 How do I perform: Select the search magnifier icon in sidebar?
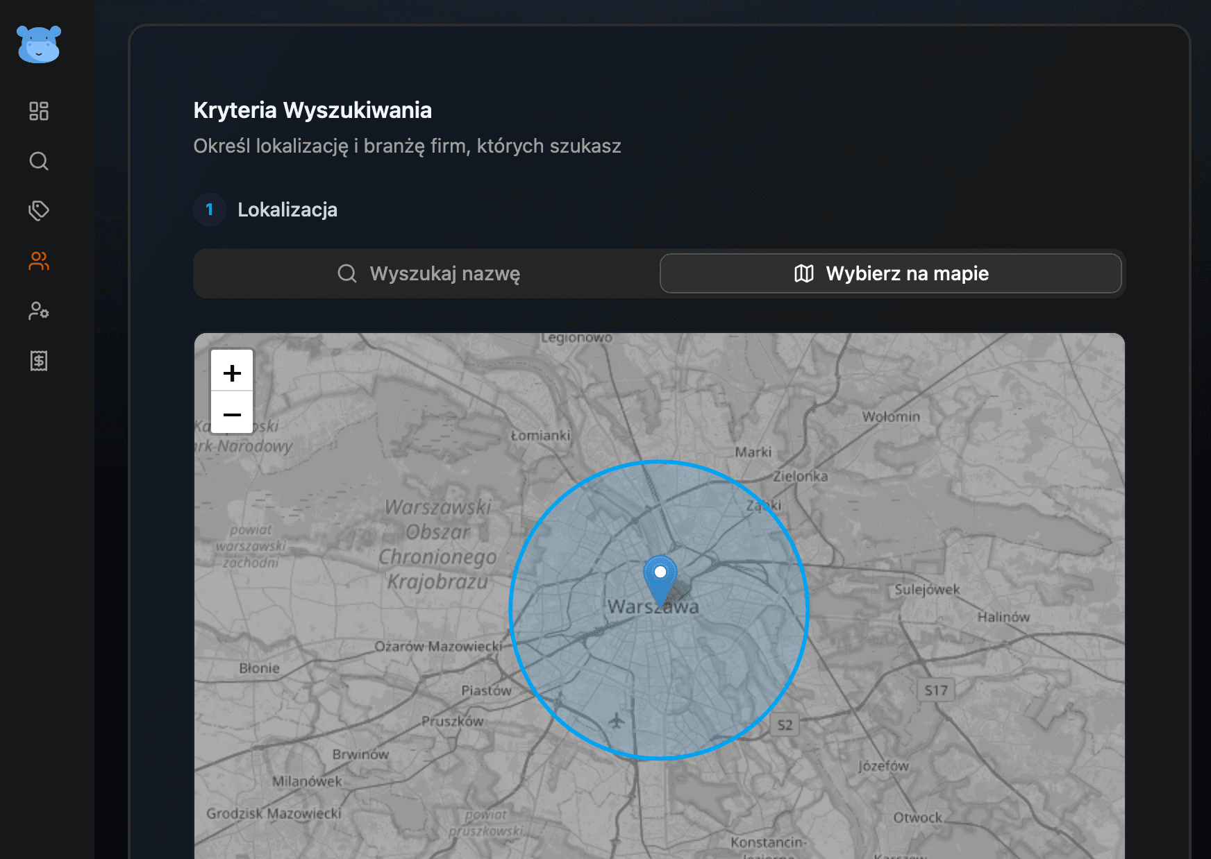[38, 161]
